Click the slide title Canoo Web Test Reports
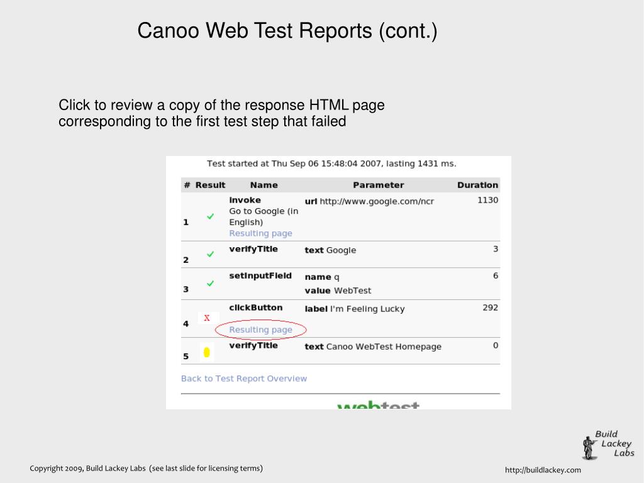The height and width of the screenshot is (483, 644). (287, 31)
